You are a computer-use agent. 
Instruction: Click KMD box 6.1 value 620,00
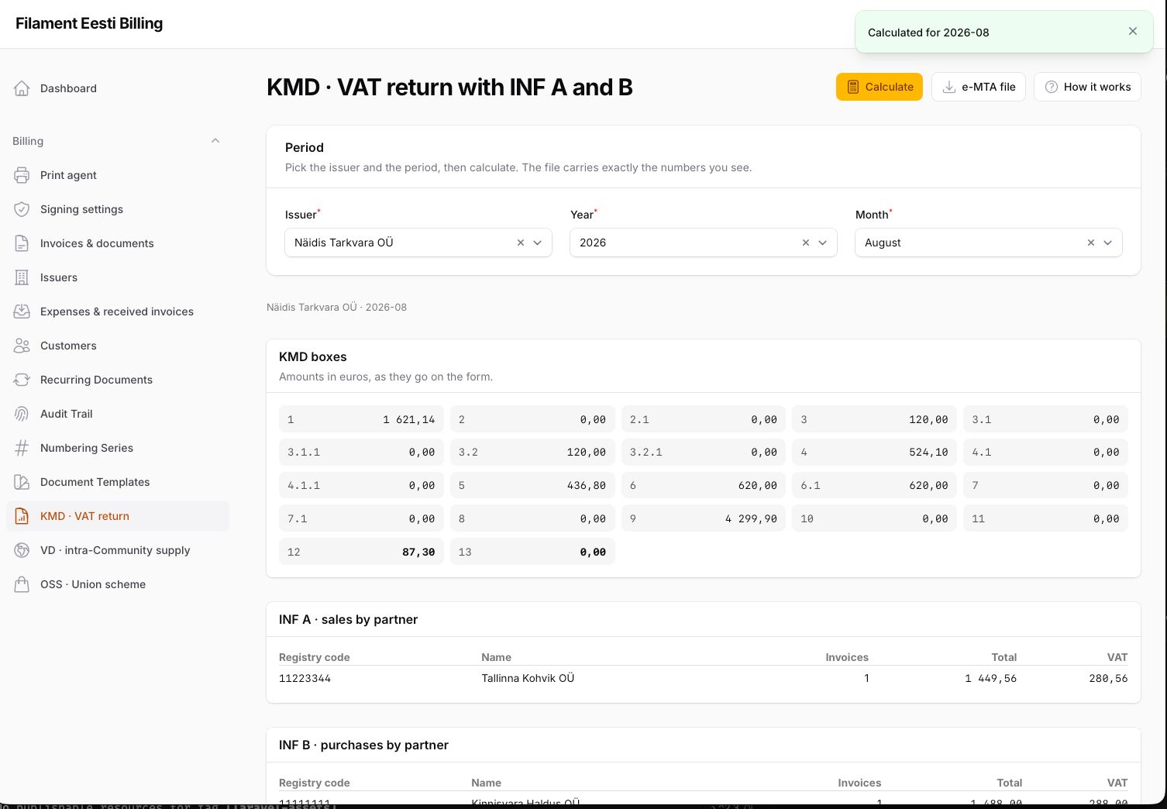coord(928,485)
